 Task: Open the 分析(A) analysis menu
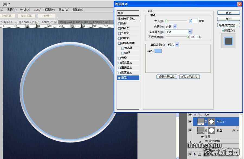25,10
